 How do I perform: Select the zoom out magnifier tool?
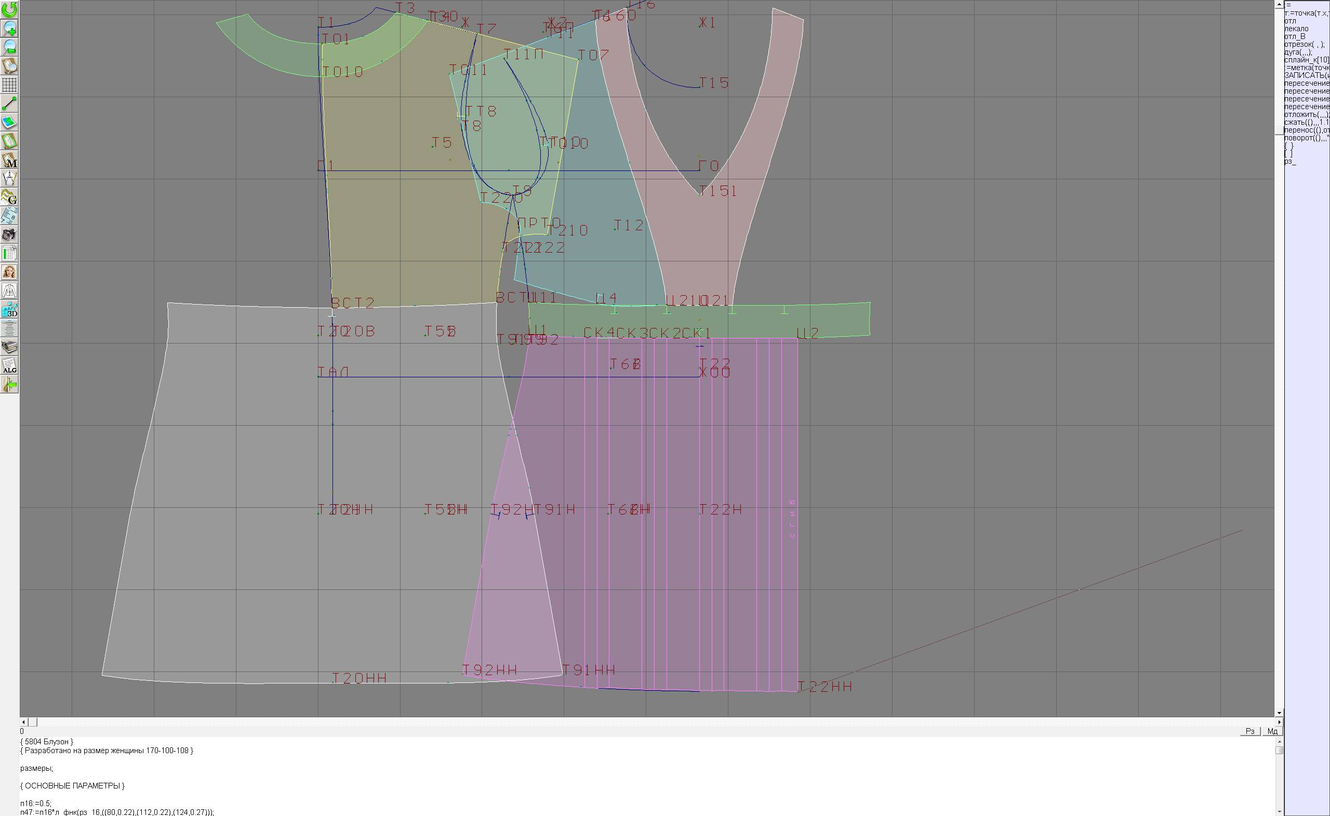pos(9,47)
